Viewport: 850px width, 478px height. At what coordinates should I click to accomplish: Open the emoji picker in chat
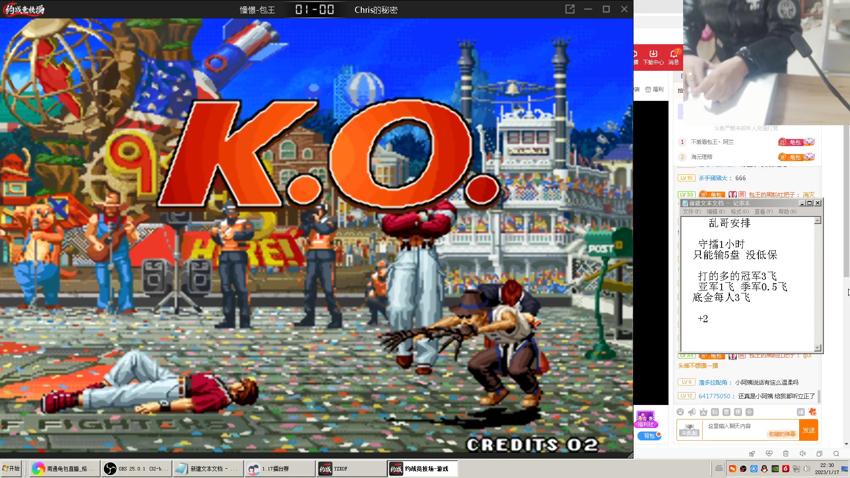click(x=680, y=412)
